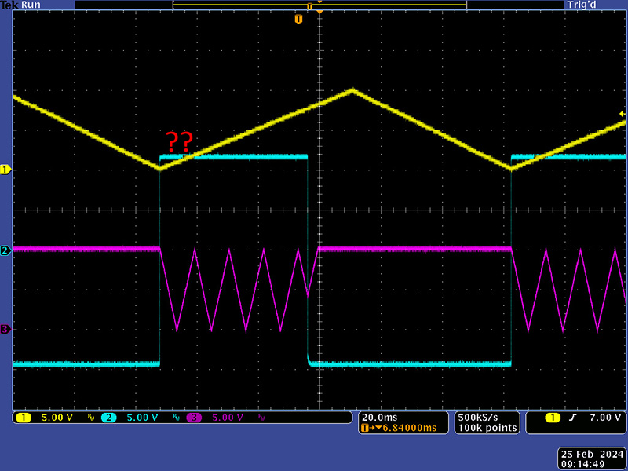Click the channel 2 ground marker
The image size is (628, 471).
5,250
